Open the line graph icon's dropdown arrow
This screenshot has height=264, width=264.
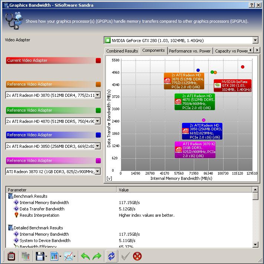point(74,257)
